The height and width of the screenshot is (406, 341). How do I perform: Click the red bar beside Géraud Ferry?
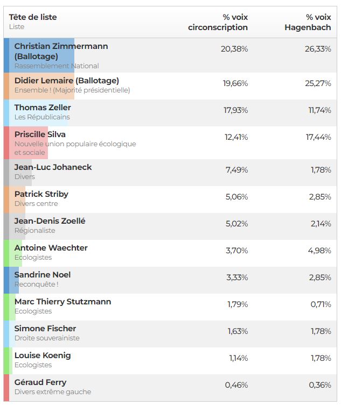click(6, 388)
